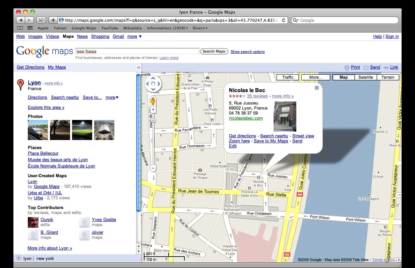The height and width of the screenshot is (268, 415).
Task: Pan the map left with the left arrow
Action: pyautogui.click(x=147, y=84)
